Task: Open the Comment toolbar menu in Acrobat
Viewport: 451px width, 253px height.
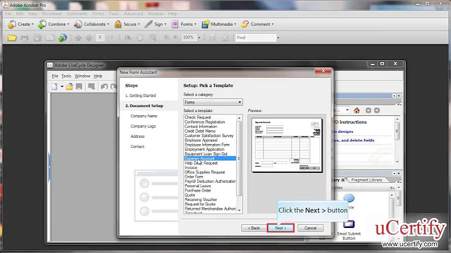Action: coord(257,24)
